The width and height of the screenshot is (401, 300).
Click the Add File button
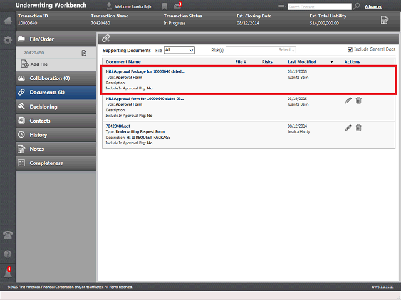click(x=39, y=64)
